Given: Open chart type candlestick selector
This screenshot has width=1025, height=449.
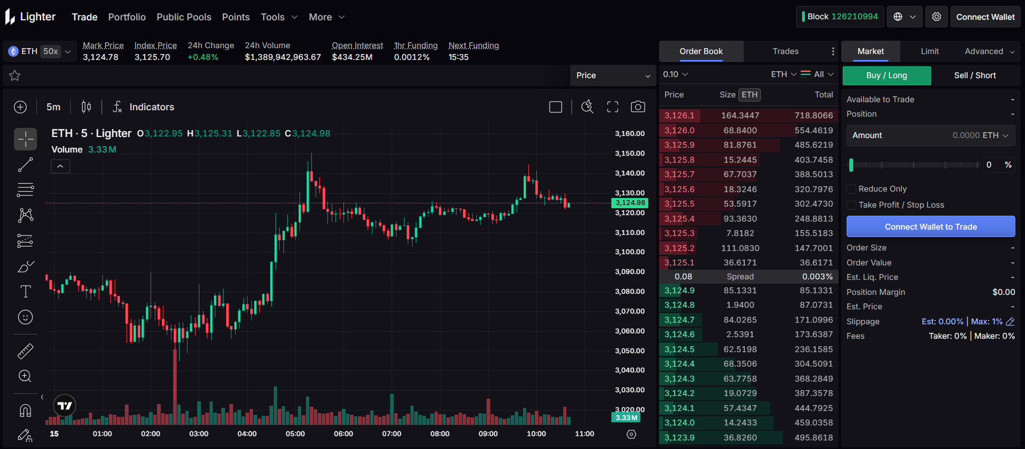Looking at the screenshot, I should point(86,107).
